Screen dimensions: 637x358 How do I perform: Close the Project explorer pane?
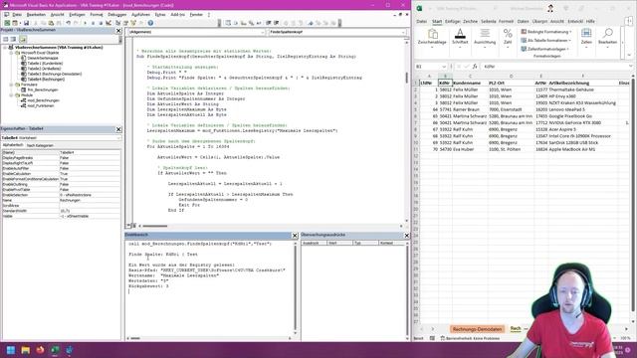[x=118, y=31]
